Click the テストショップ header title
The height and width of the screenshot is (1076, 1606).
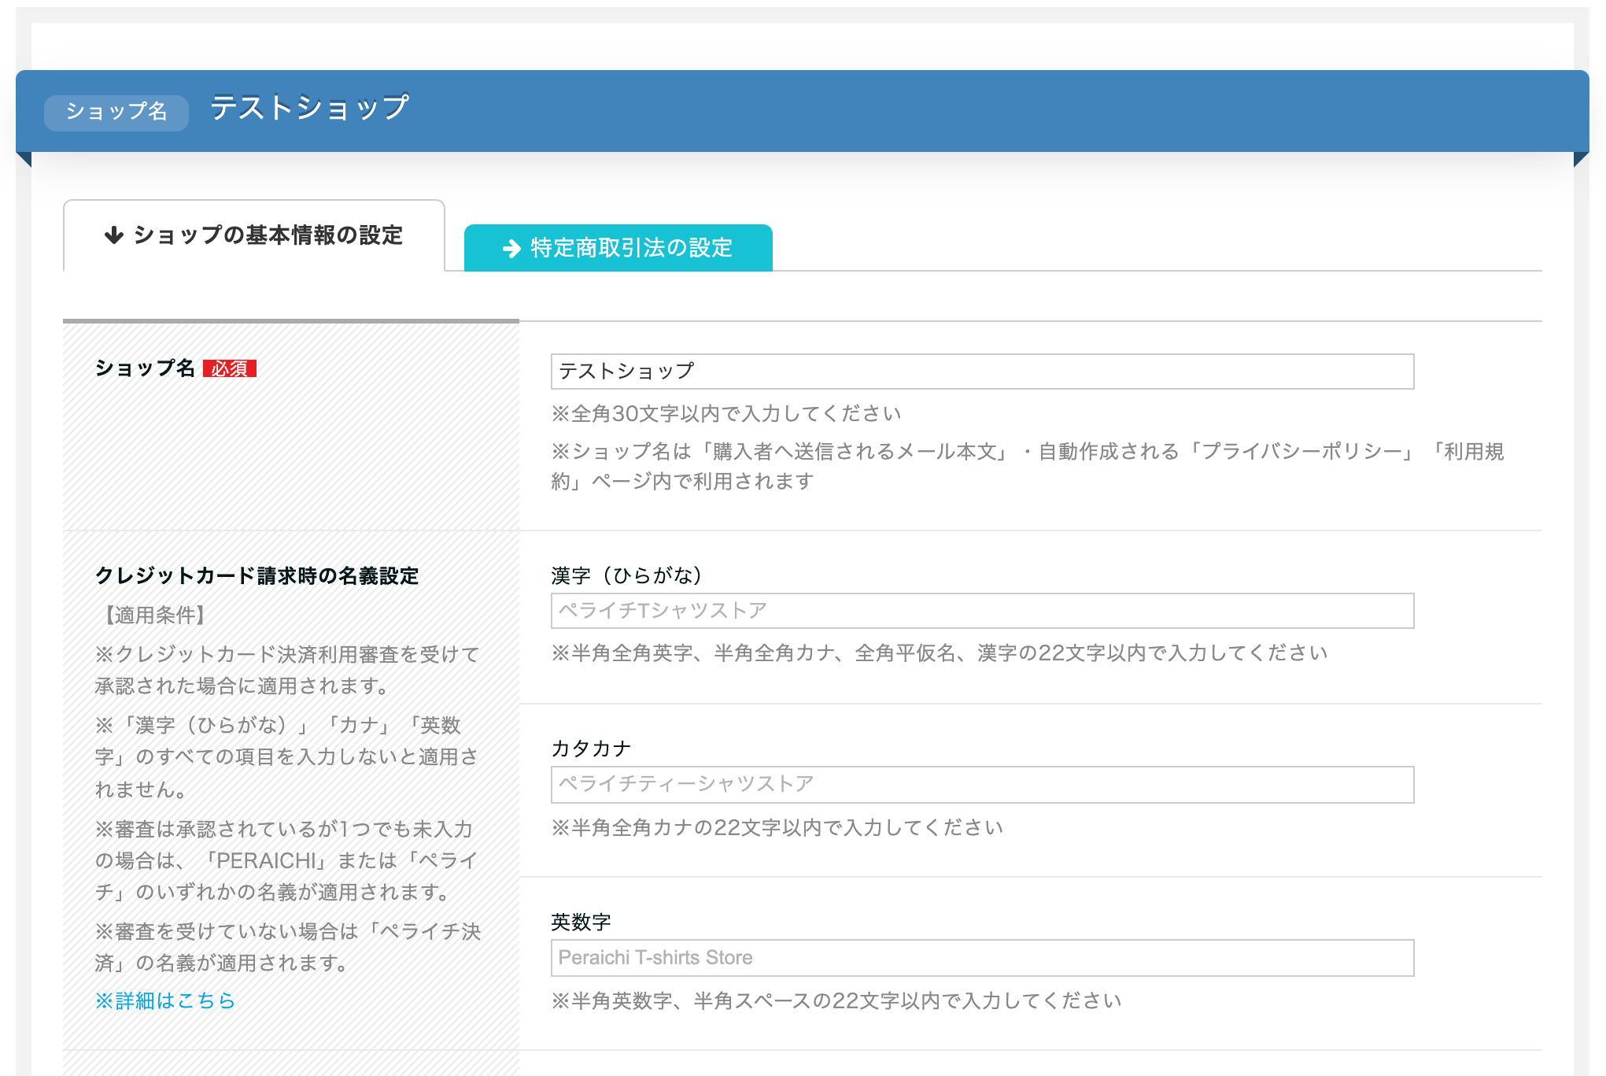click(x=309, y=108)
